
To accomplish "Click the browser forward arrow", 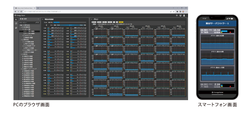I will (x=18, y=12).
